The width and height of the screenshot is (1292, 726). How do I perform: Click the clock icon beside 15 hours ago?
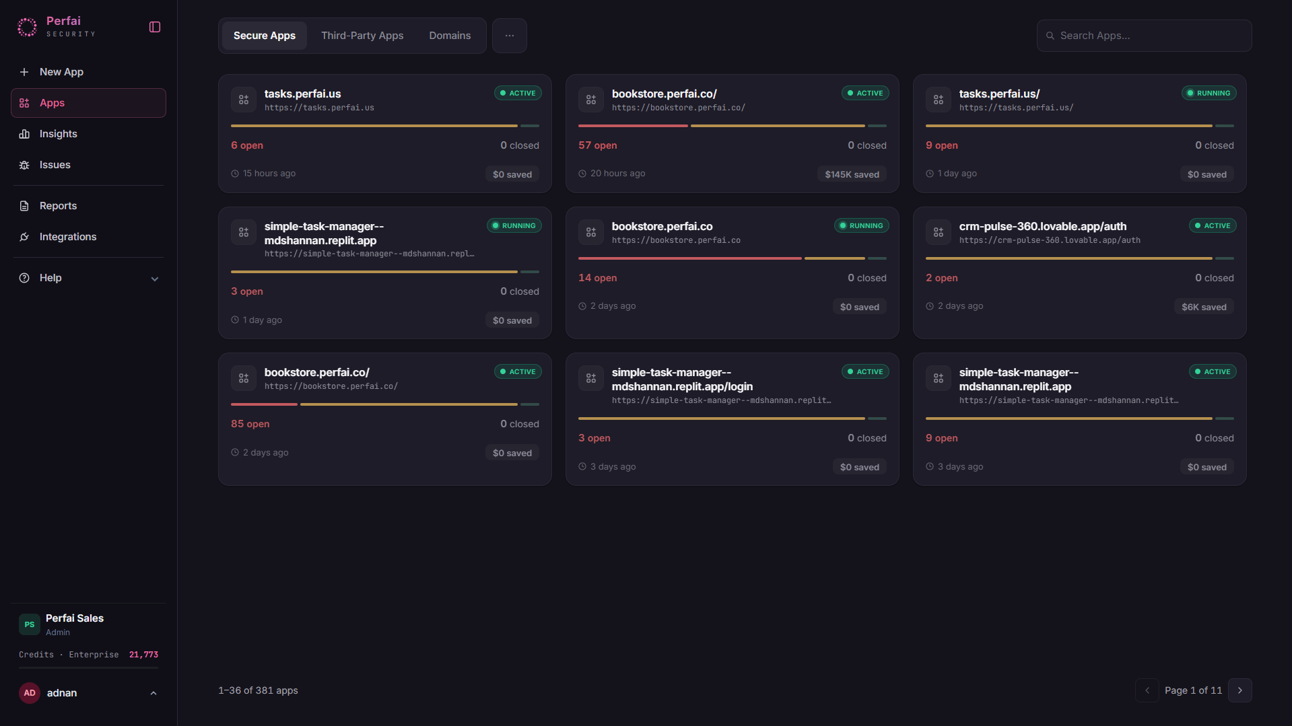pos(235,174)
